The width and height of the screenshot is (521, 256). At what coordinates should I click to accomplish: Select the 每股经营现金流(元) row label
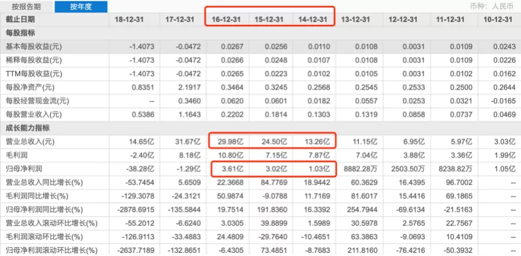(x=37, y=101)
